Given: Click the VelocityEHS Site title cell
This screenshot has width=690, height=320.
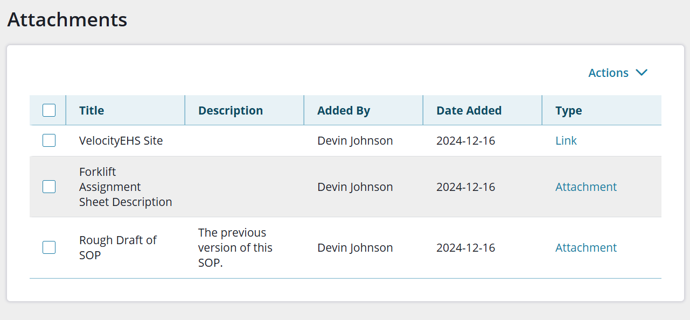Looking at the screenshot, I should click(x=121, y=140).
